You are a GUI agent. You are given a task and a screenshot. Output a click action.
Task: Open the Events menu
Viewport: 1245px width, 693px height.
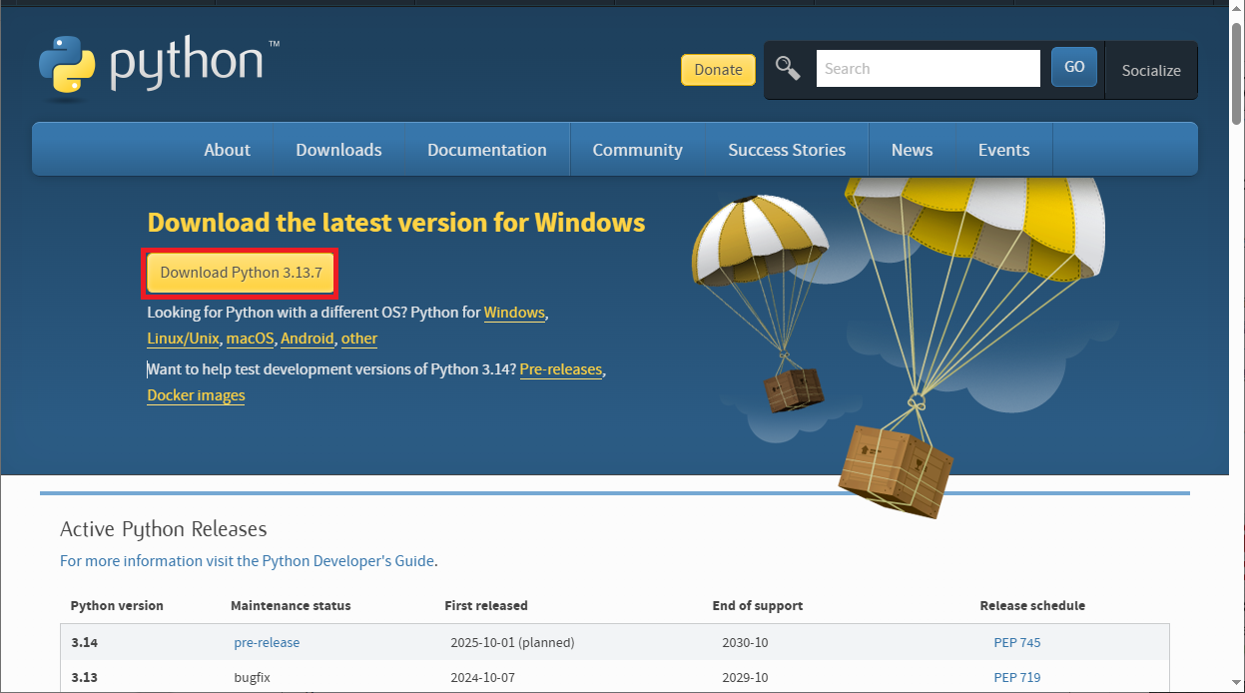1003,150
